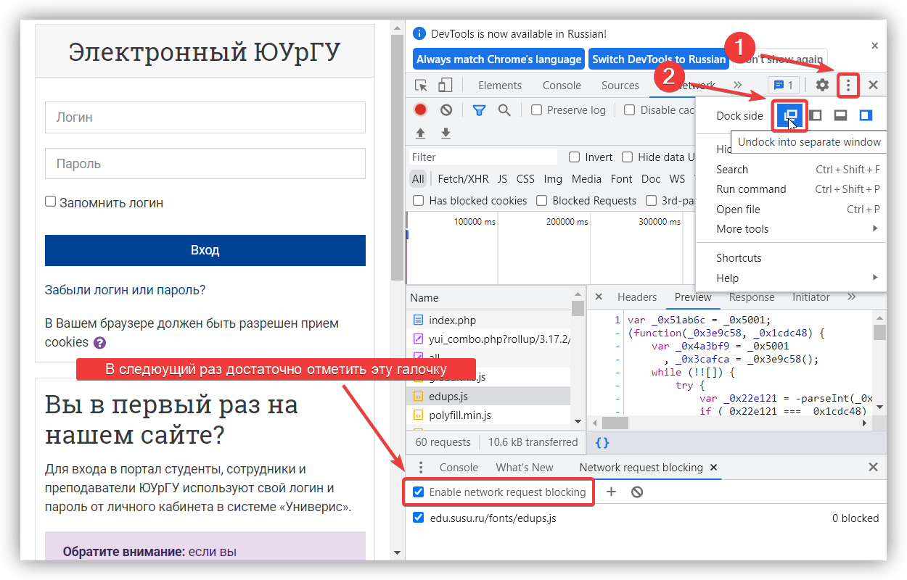Click the blue Вход login button

pos(205,250)
